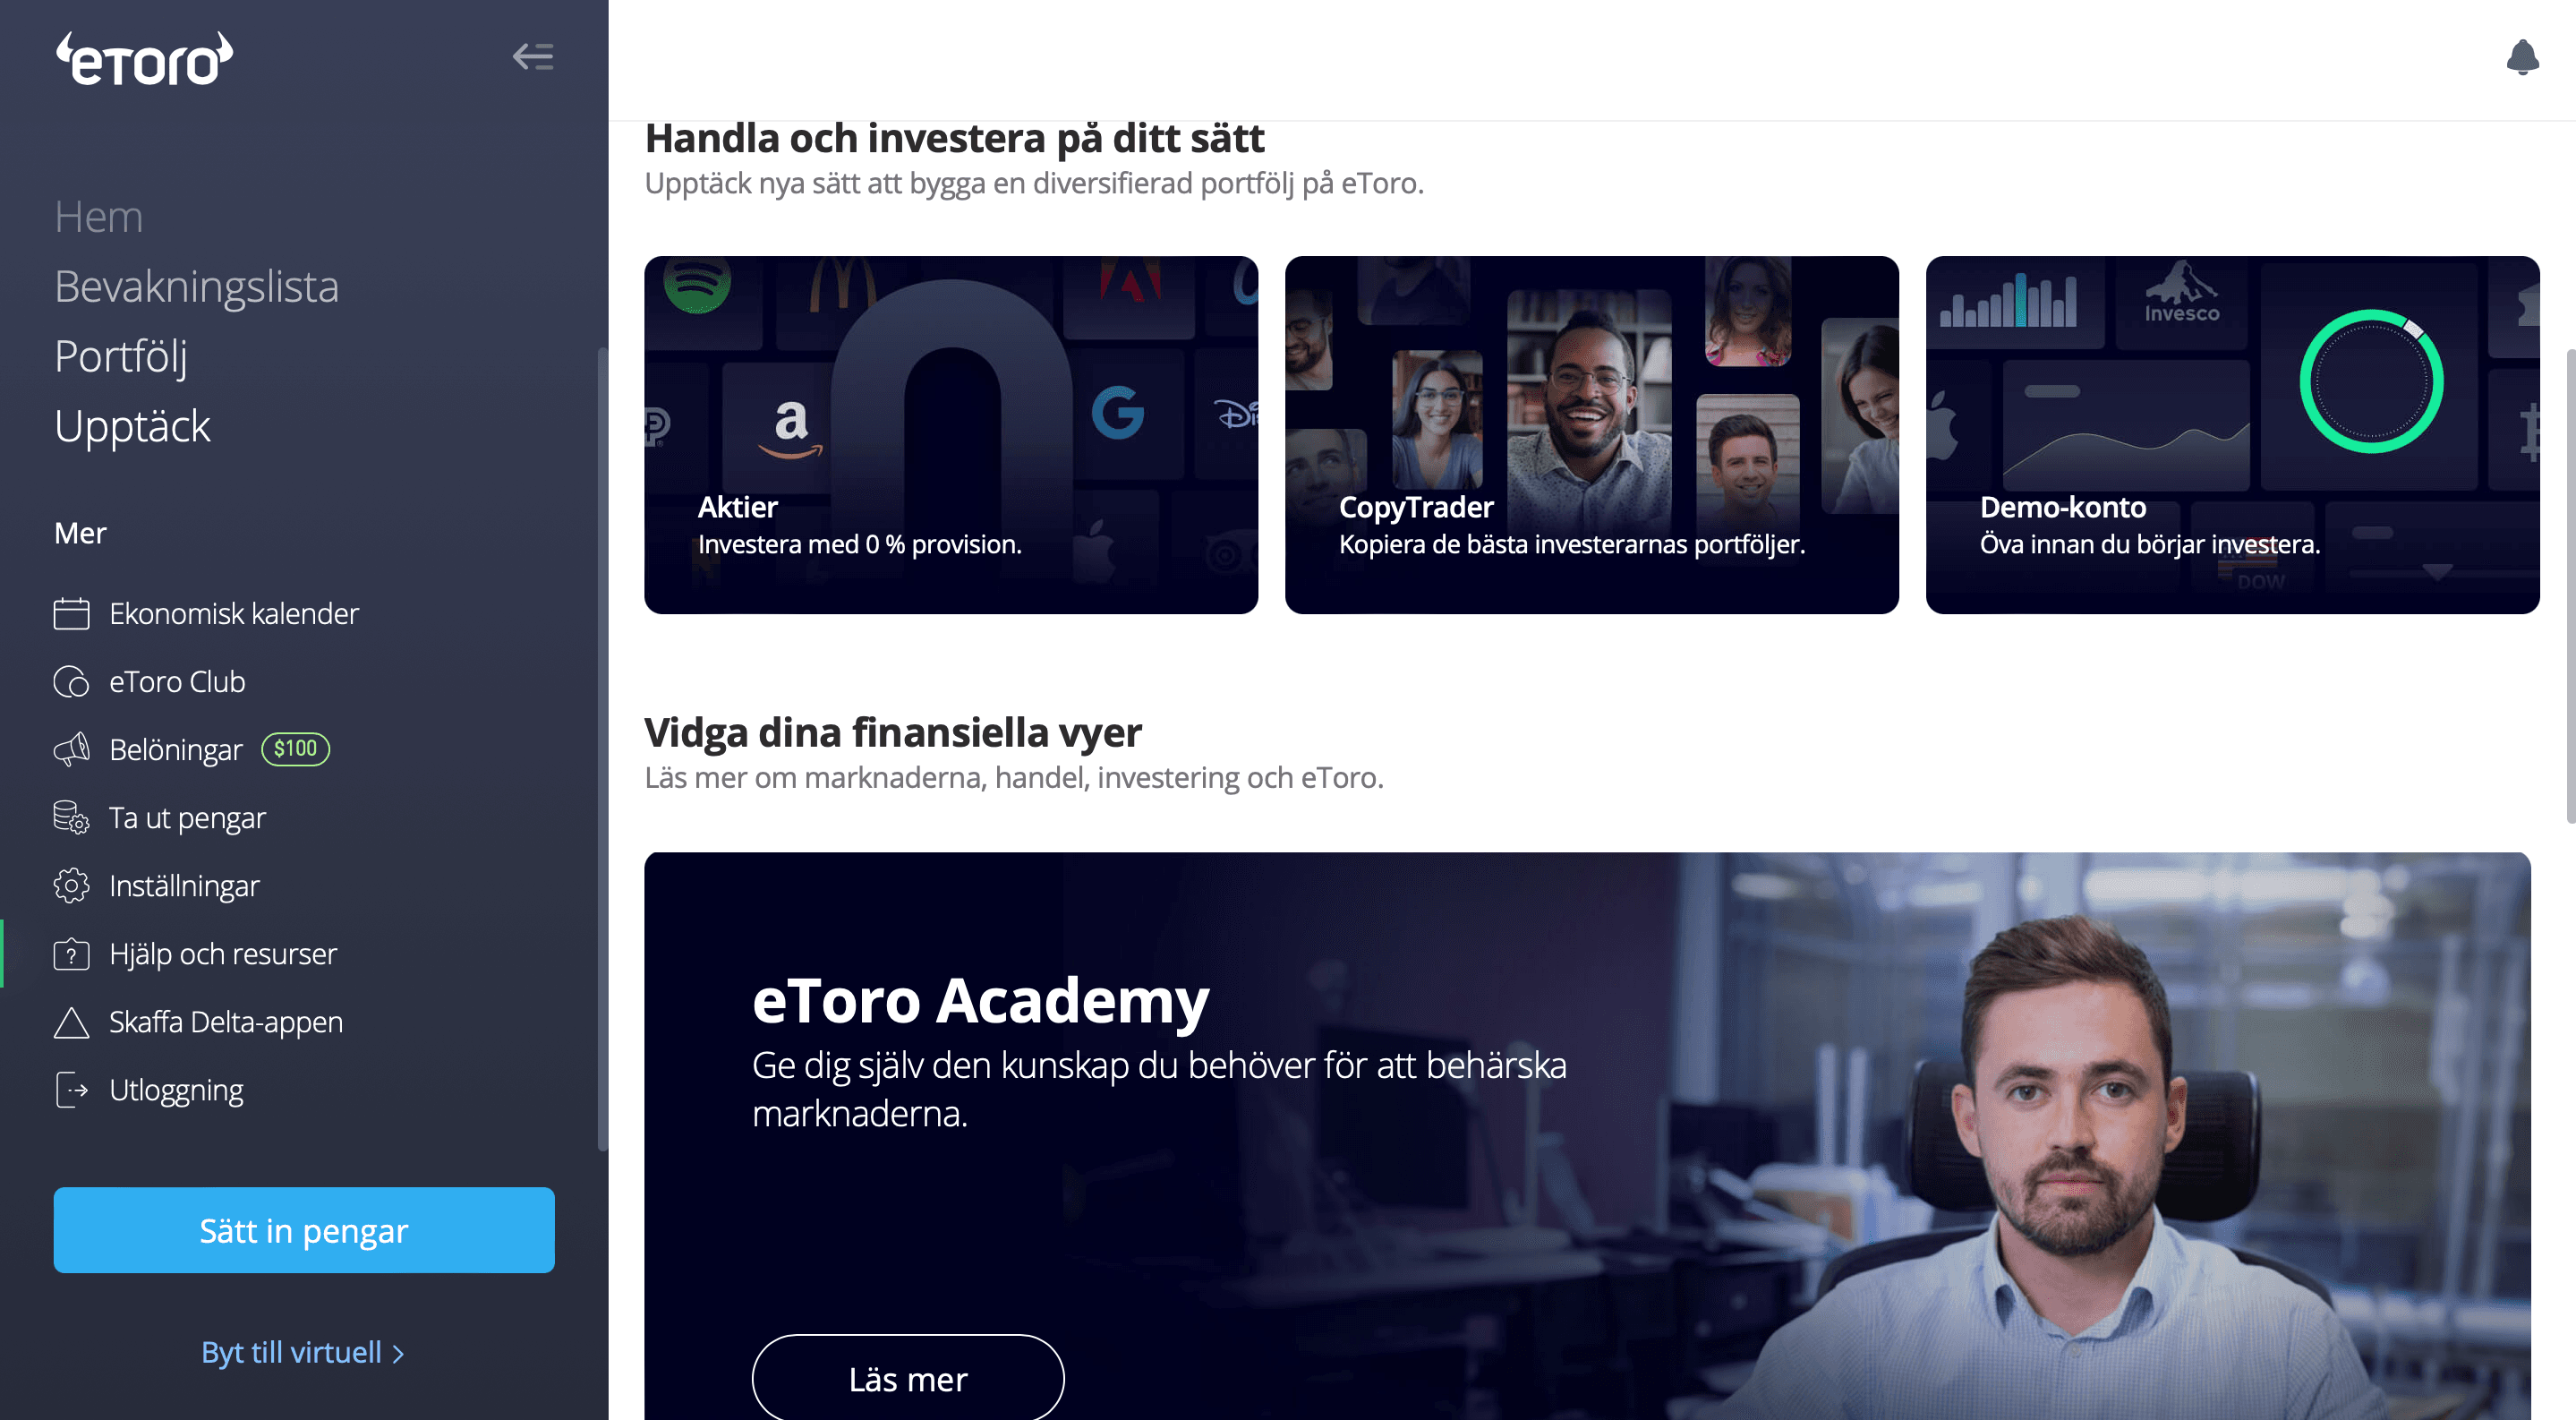The image size is (2576, 1420).
Task: Open the CopyTrader card
Action: (1592, 435)
